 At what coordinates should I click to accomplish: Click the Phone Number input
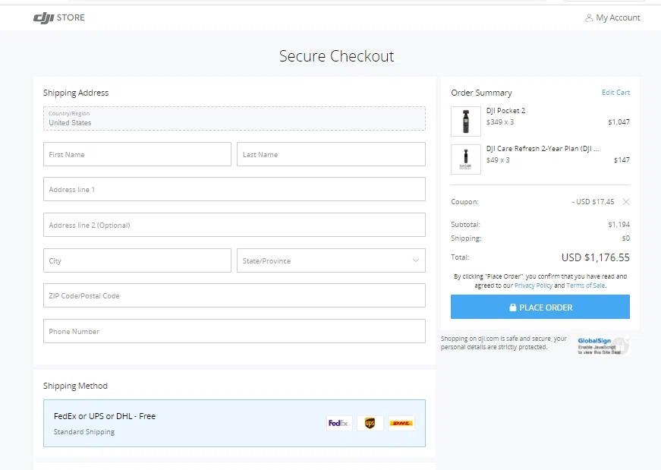(234, 331)
